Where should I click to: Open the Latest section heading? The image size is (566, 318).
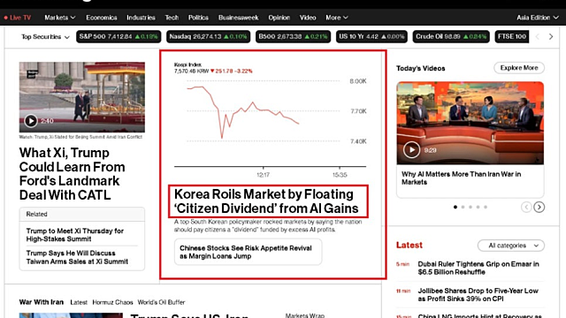pyautogui.click(x=409, y=246)
